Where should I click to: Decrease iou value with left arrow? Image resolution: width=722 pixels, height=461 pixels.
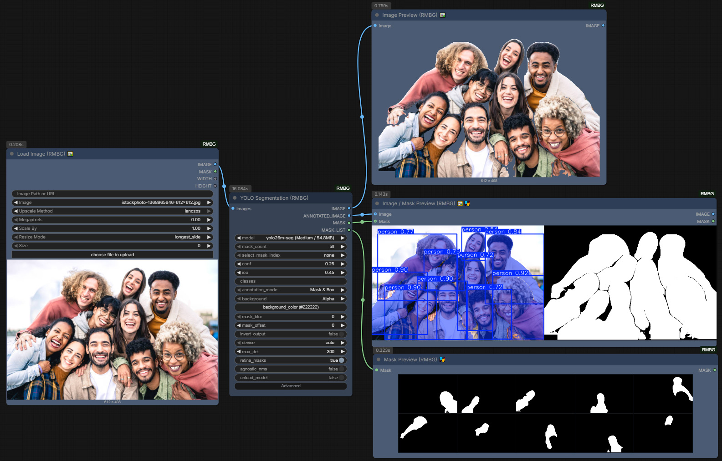pyautogui.click(x=239, y=273)
